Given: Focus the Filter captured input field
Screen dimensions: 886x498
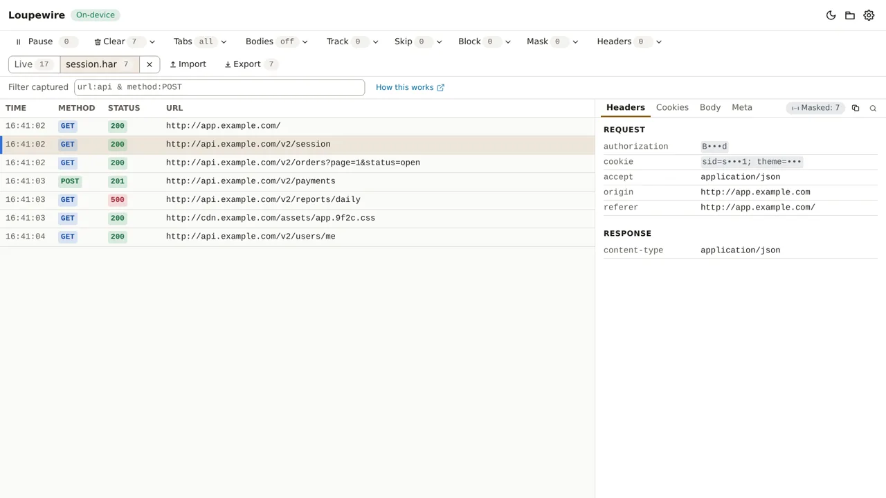Looking at the screenshot, I should tap(219, 88).
